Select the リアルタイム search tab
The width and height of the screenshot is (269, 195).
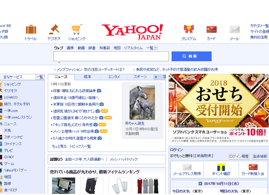click(x=133, y=48)
